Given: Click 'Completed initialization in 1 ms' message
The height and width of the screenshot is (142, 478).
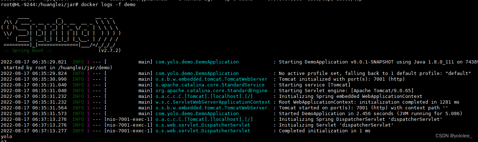Looking at the screenshot, I should point(325,131).
